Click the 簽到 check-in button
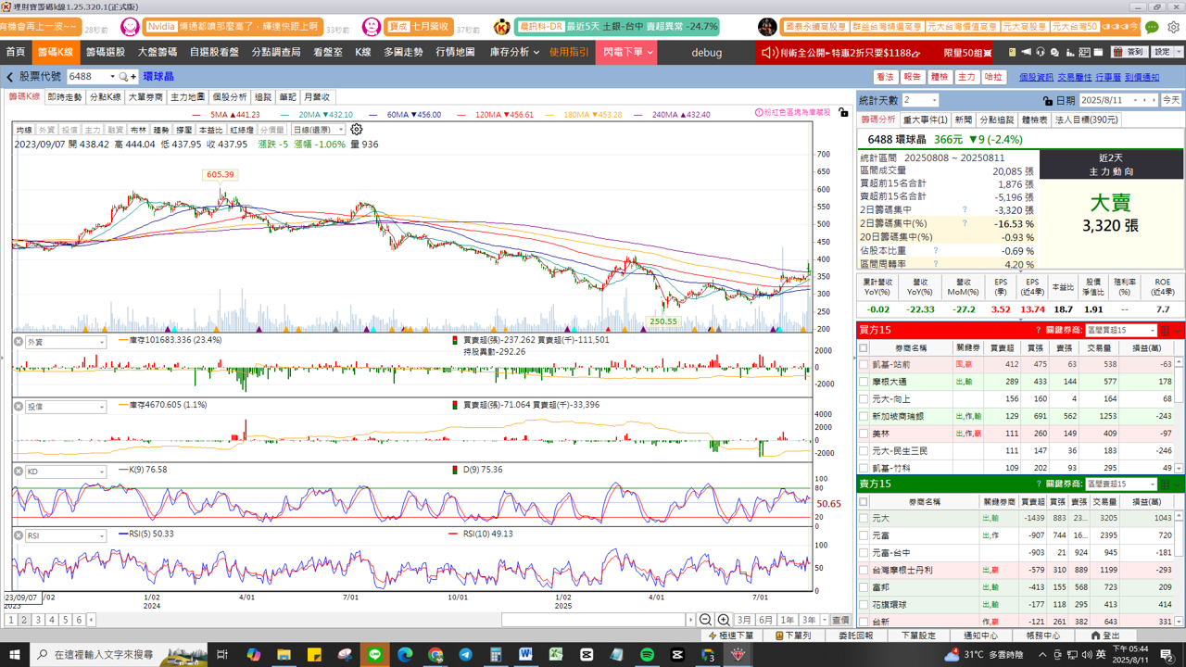1186x667 pixels. point(1129,52)
